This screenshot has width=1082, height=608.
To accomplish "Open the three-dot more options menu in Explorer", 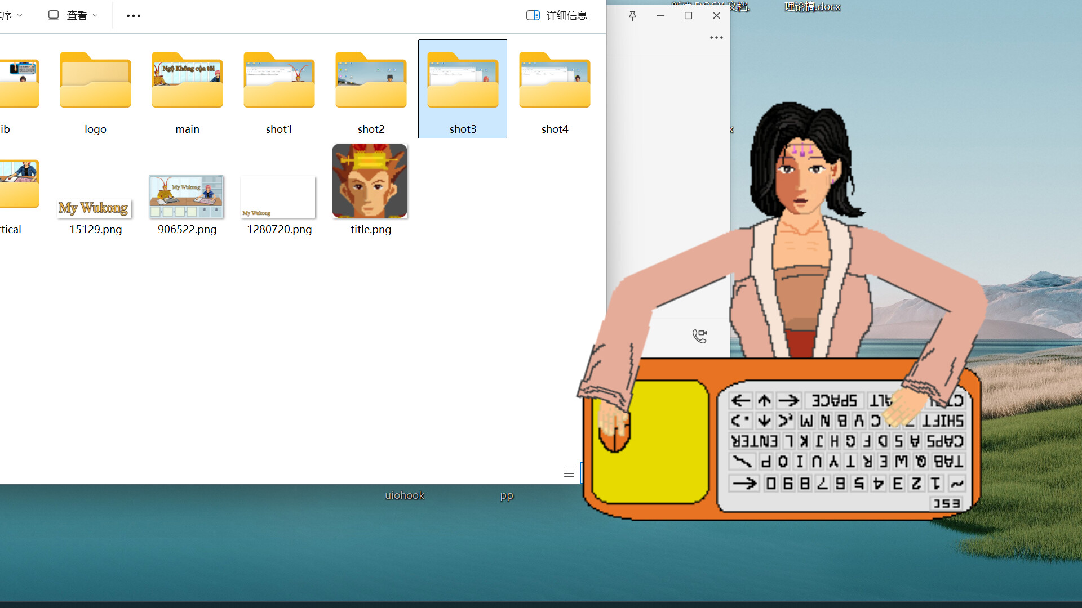I will (134, 16).
